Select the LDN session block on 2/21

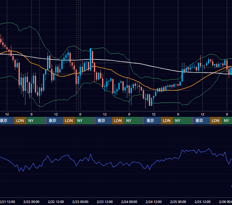pyautogui.click(x=20, y=121)
